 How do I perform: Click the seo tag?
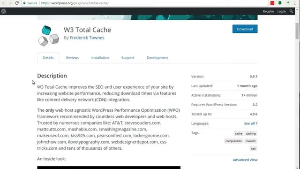(253, 148)
